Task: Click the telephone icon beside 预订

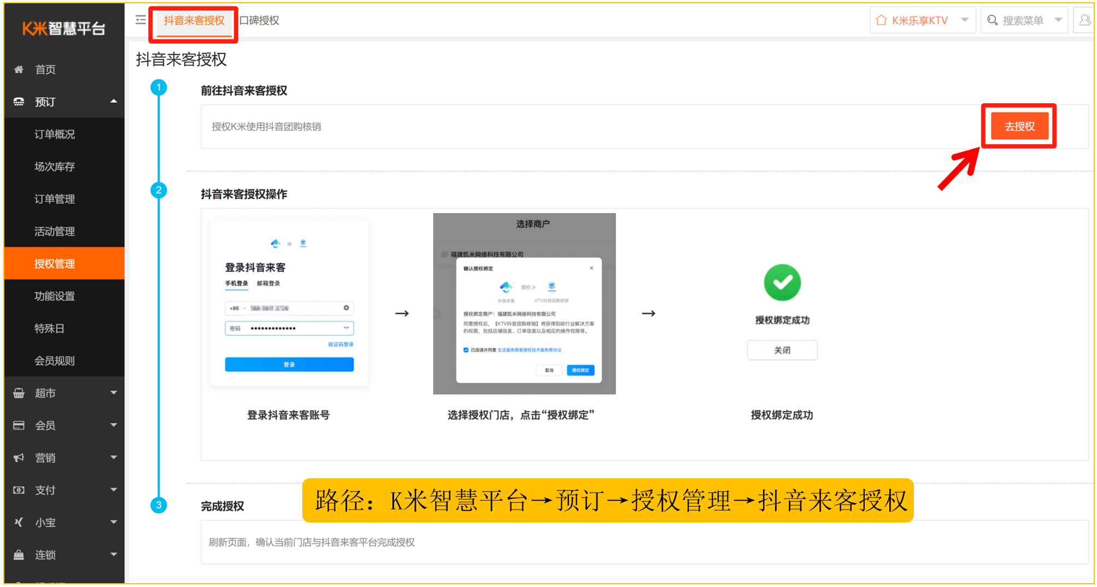Action: [x=19, y=102]
